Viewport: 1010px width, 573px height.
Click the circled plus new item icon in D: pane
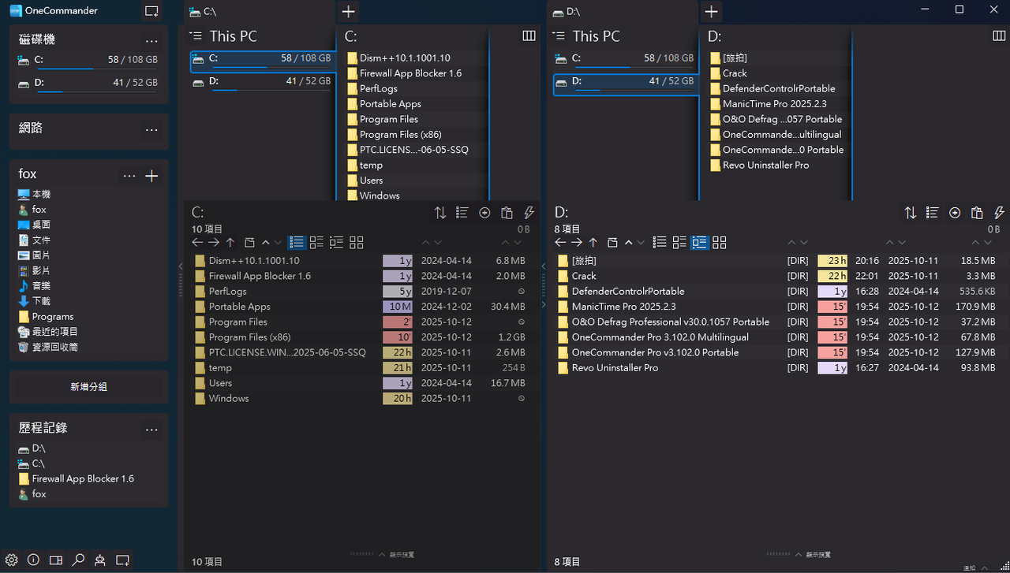(955, 213)
